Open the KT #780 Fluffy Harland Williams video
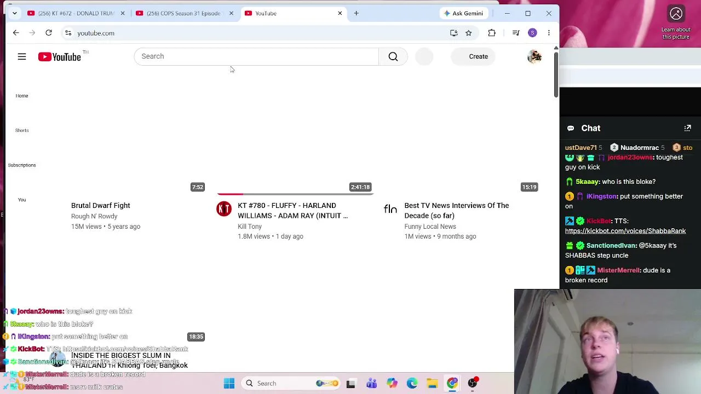701x394 pixels. click(x=292, y=210)
